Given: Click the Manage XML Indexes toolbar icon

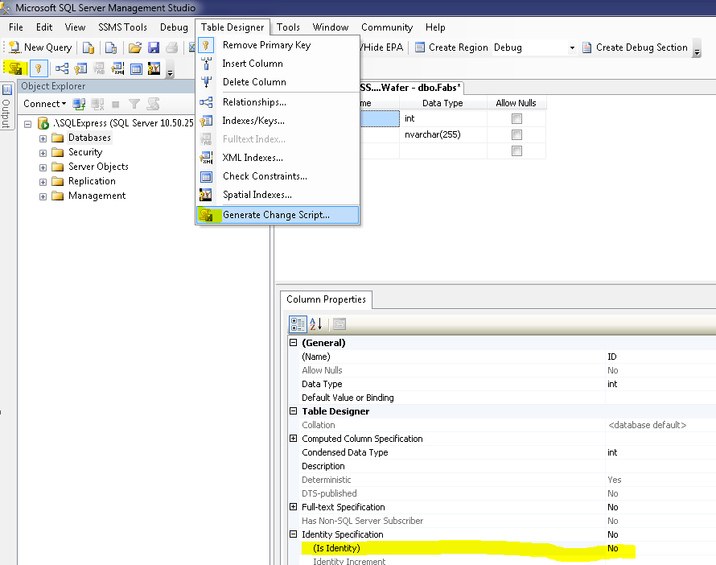Looking at the screenshot, I should click(117, 68).
